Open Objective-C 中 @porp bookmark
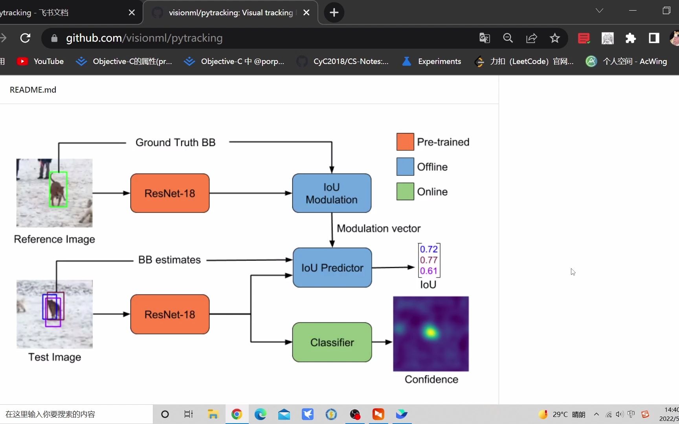Viewport: 679px width, 424px height. [x=234, y=61]
